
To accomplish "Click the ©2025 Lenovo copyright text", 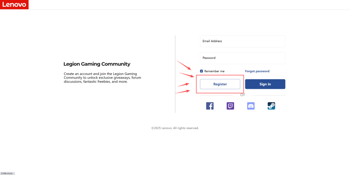I will click(175, 128).
